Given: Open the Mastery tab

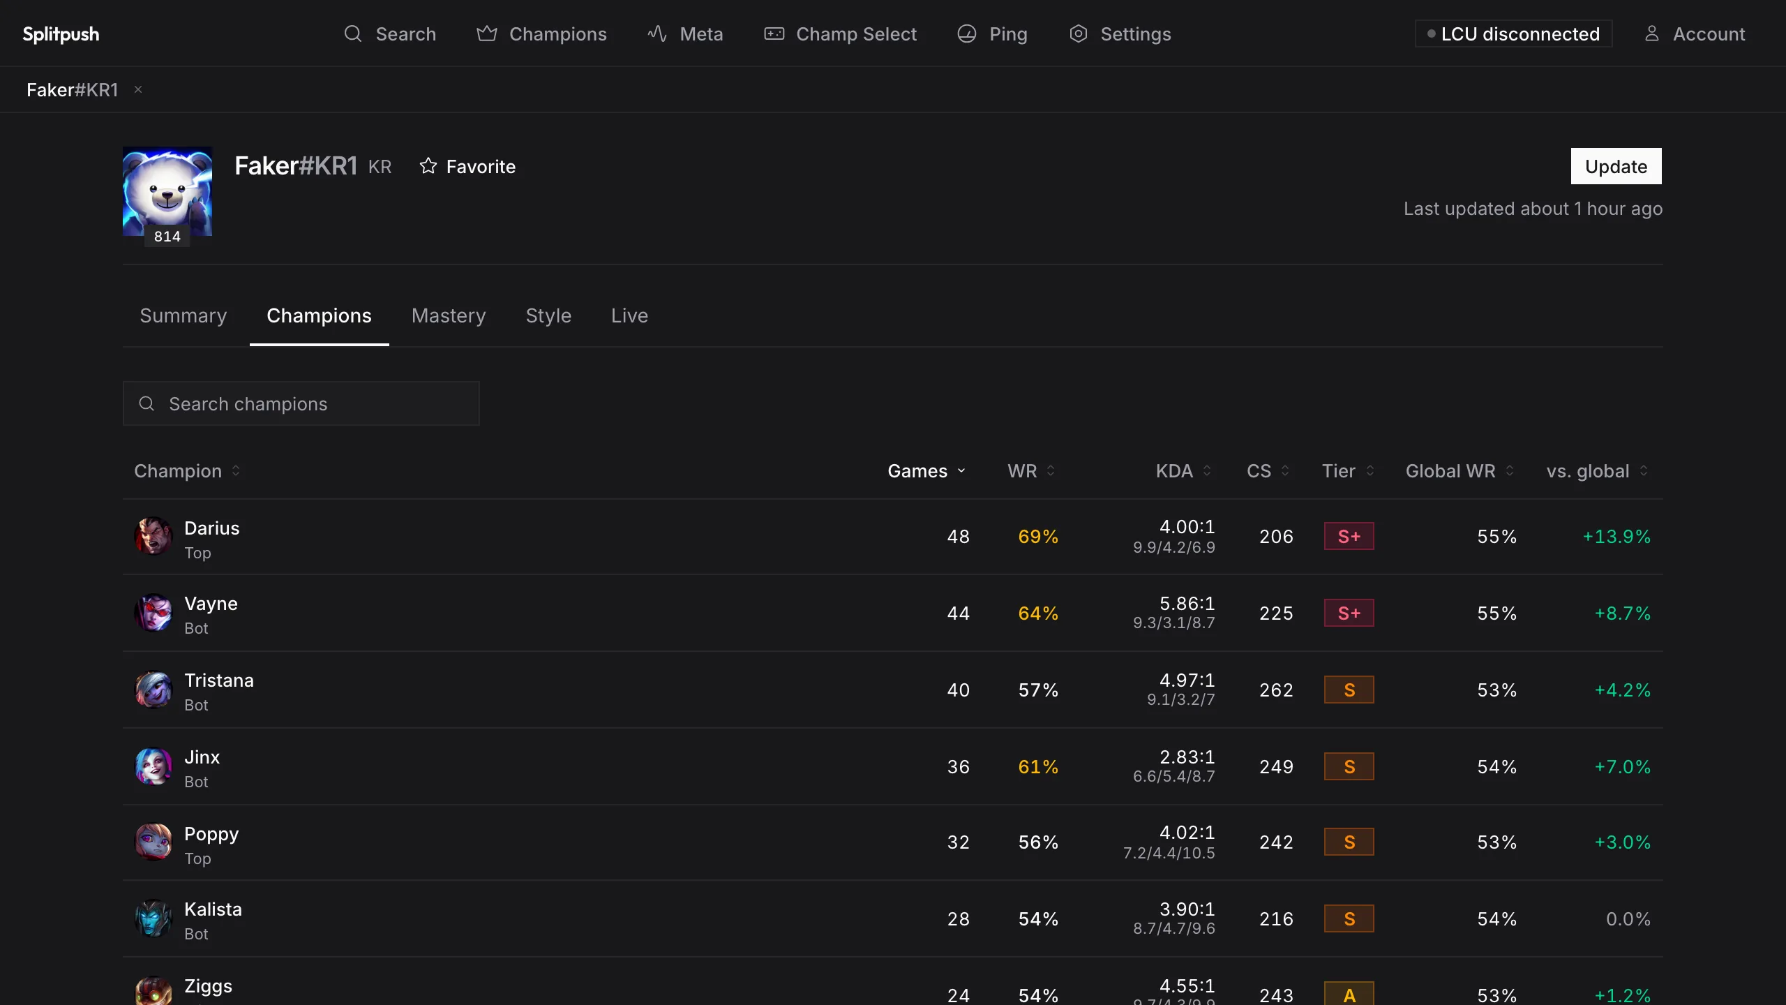Looking at the screenshot, I should 449,315.
